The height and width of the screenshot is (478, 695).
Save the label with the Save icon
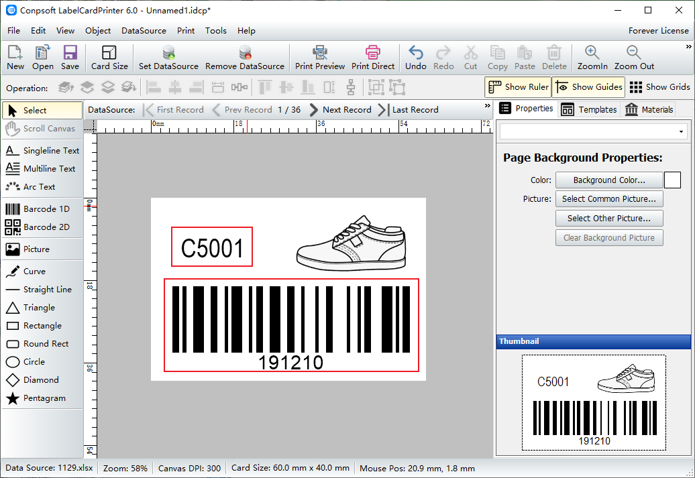(x=70, y=58)
